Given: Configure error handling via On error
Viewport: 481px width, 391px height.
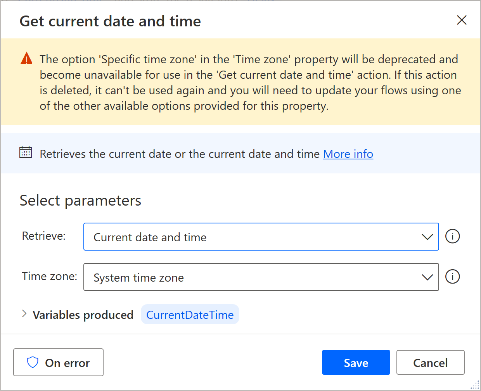Looking at the screenshot, I should click(x=58, y=362).
